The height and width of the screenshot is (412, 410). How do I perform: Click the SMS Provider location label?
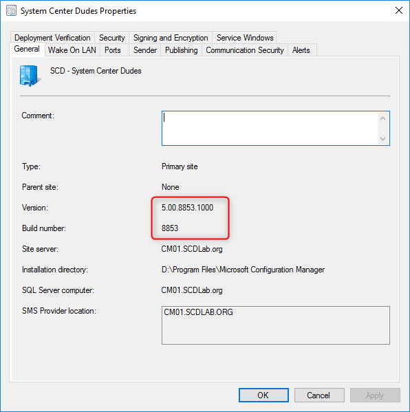click(59, 311)
